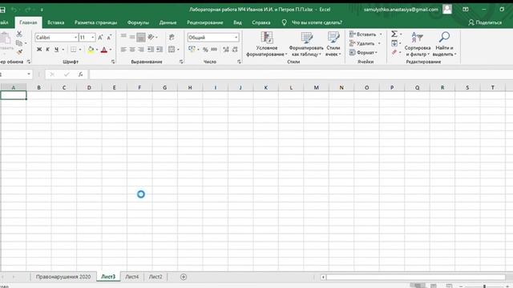Align text right
The width and height of the screenshot is (513, 288).
[141, 50]
